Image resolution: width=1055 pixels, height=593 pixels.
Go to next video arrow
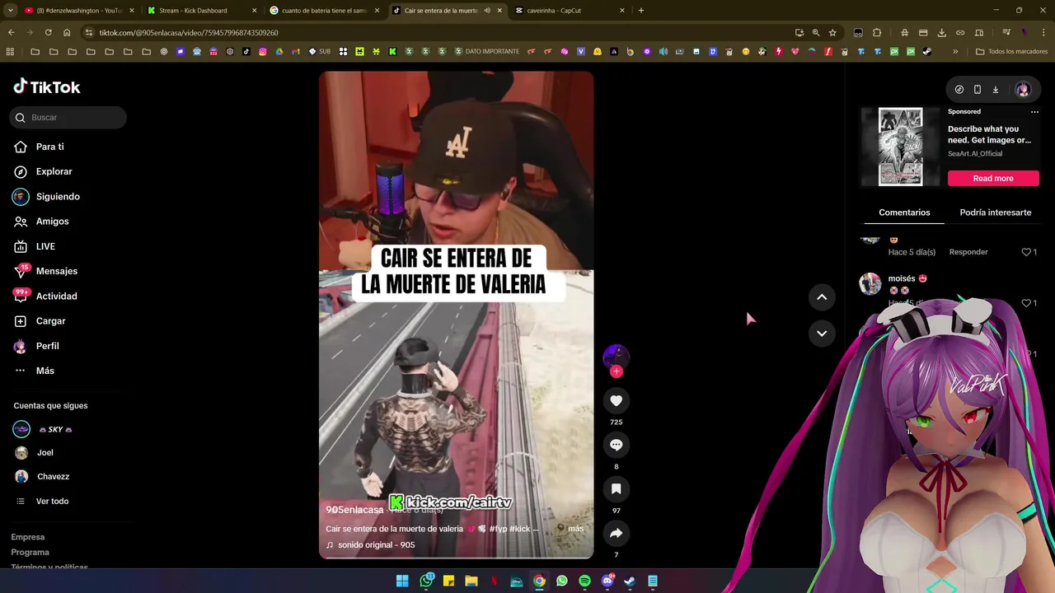click(822, 334)
